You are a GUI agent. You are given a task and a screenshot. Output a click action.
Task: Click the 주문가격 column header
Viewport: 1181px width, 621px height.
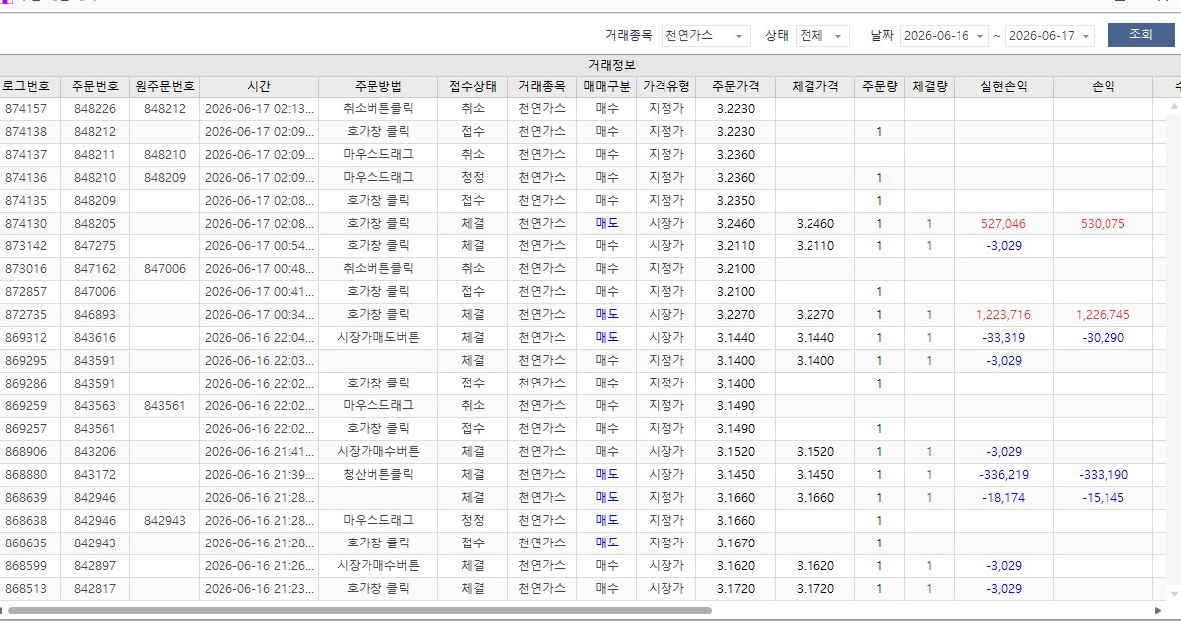pos(735,86)
